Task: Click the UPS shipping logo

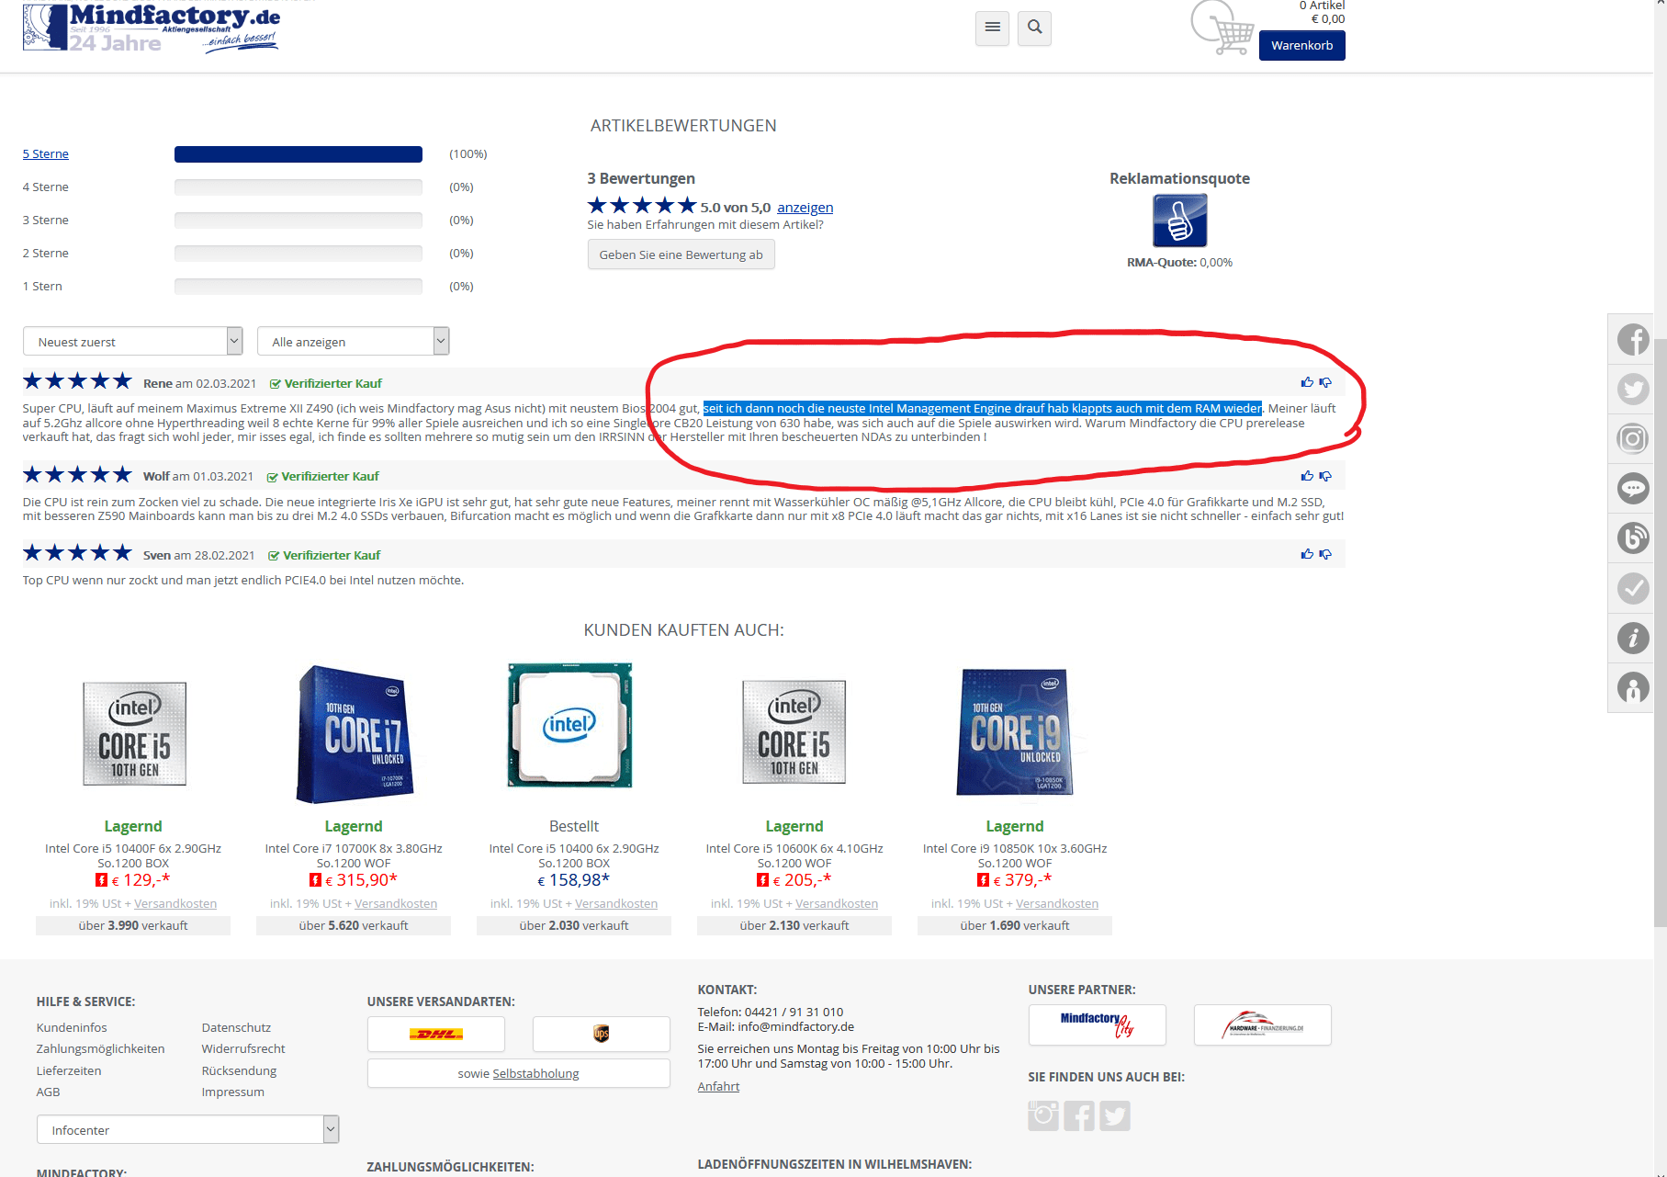Action: pos(602,1034)
